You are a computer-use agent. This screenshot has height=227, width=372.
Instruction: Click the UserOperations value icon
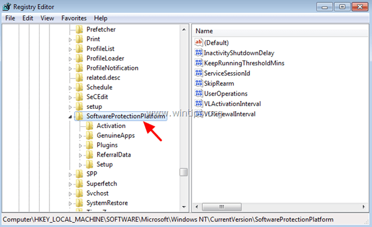199,93
